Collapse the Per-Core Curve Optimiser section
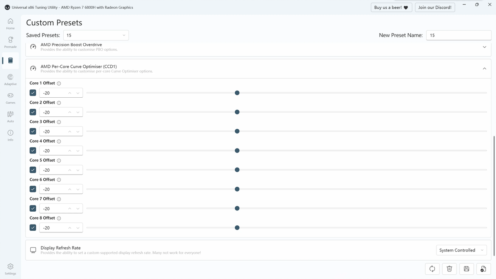This screenshot has height=279, width=496. click(484, 69)
